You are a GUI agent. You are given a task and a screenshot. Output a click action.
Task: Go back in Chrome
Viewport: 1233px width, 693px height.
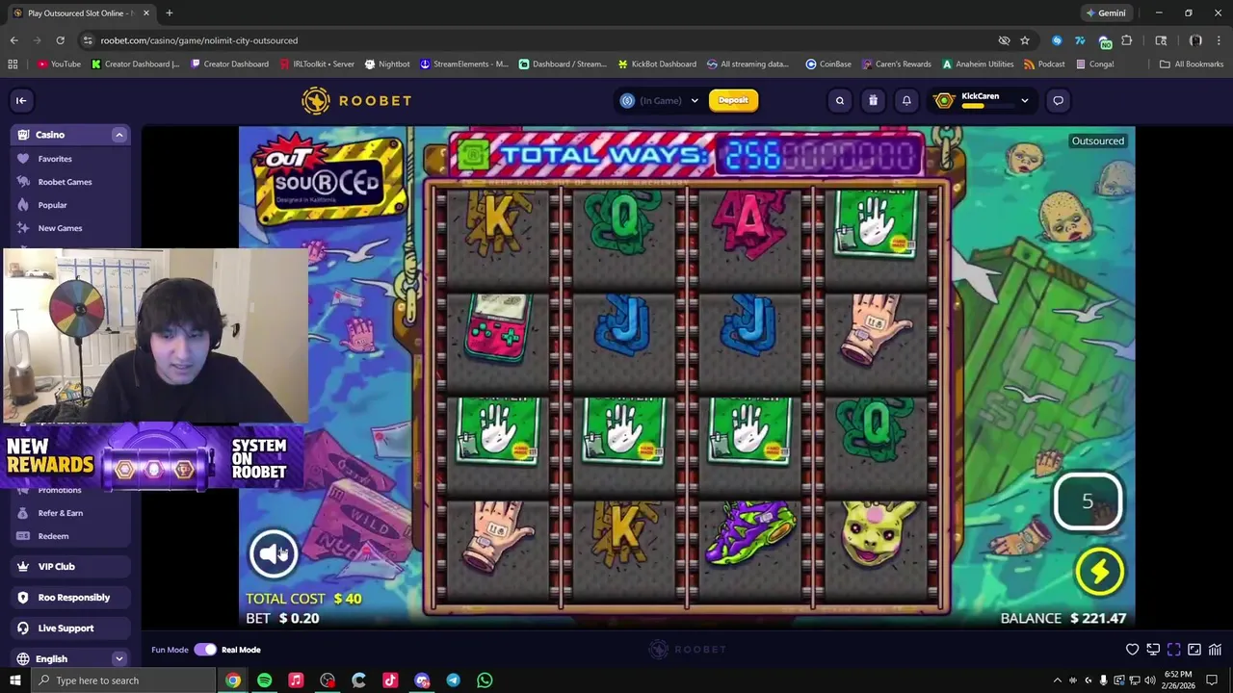(x=13, y=40)
